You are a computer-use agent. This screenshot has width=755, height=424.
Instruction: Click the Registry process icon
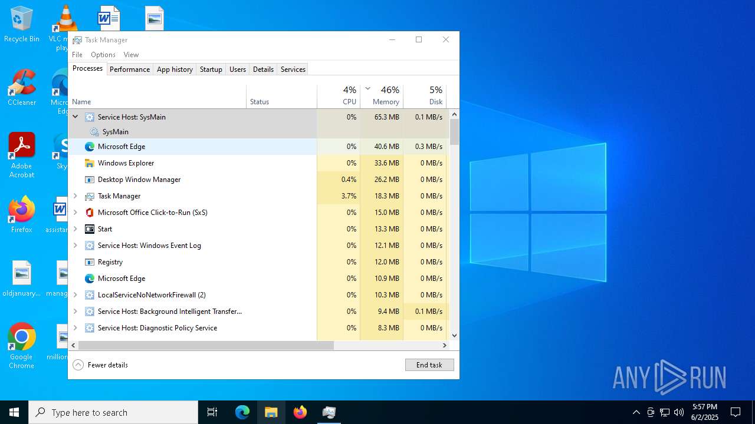tap(90, 262)
